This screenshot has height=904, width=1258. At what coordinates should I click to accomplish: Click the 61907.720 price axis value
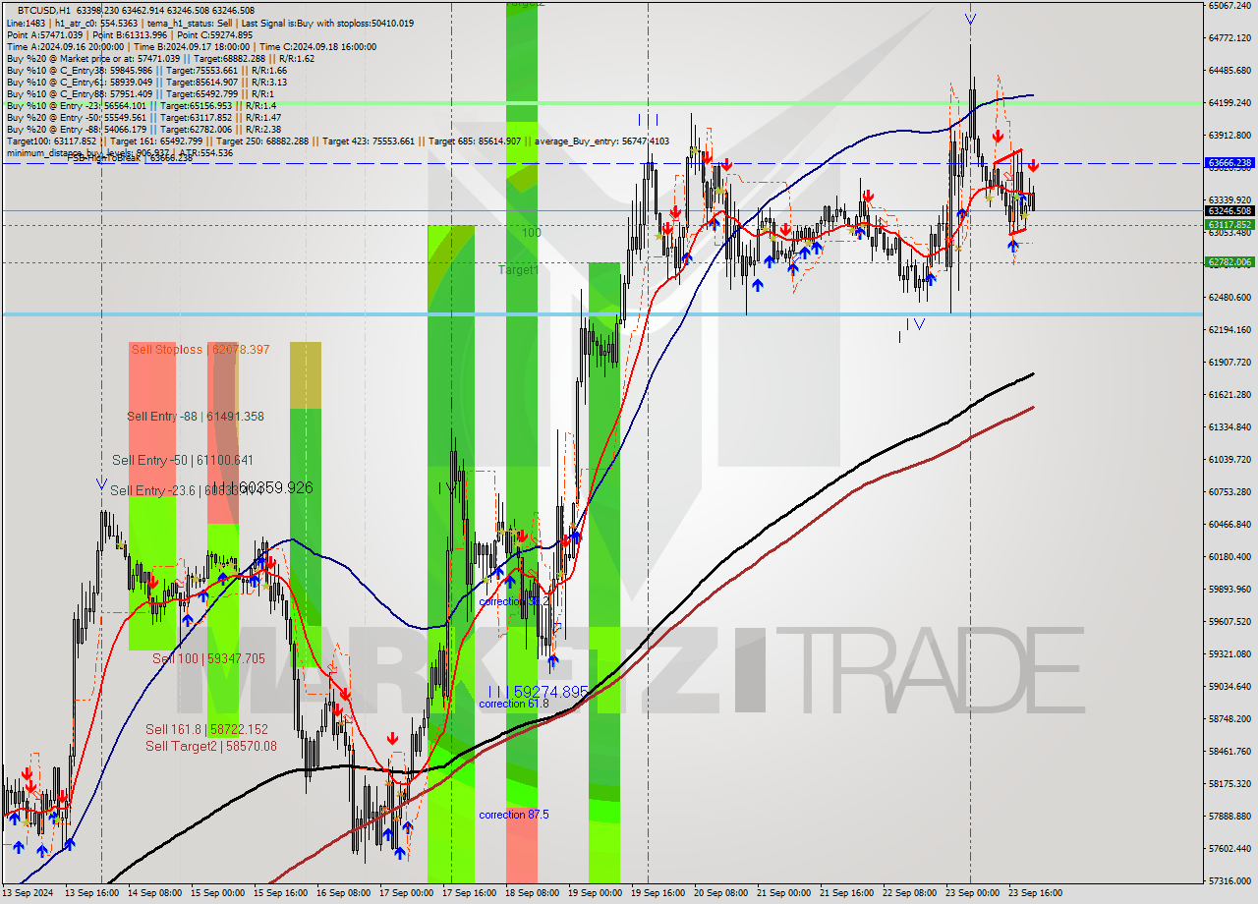click(1229, 362)
